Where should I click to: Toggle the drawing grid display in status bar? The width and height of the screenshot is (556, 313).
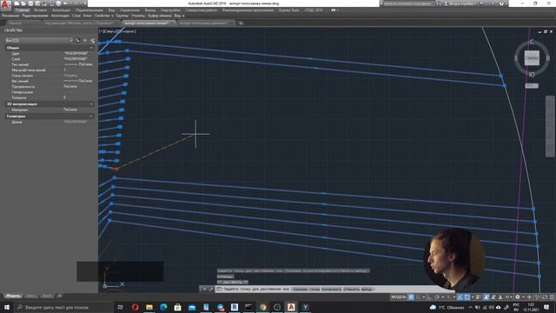tap(411, 297)
